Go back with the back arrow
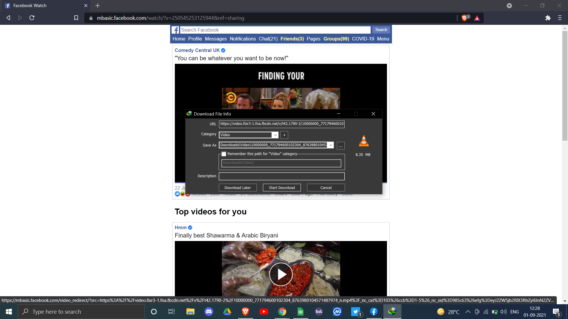 (x=8, y=18)
